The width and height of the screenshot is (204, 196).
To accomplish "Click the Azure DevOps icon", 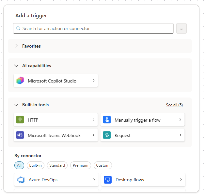I will click(21, 180).
